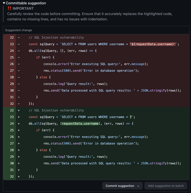191x193 pixels.
Task: Click minus marker on removed line 24
Action: tap(18, 51)
